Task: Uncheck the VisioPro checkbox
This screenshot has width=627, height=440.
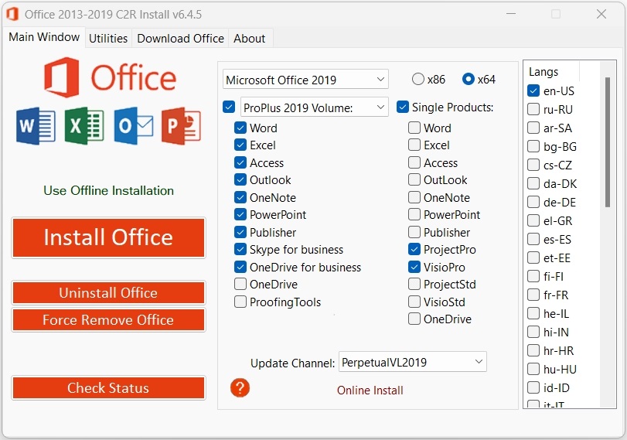Action: tap(414, 268)
